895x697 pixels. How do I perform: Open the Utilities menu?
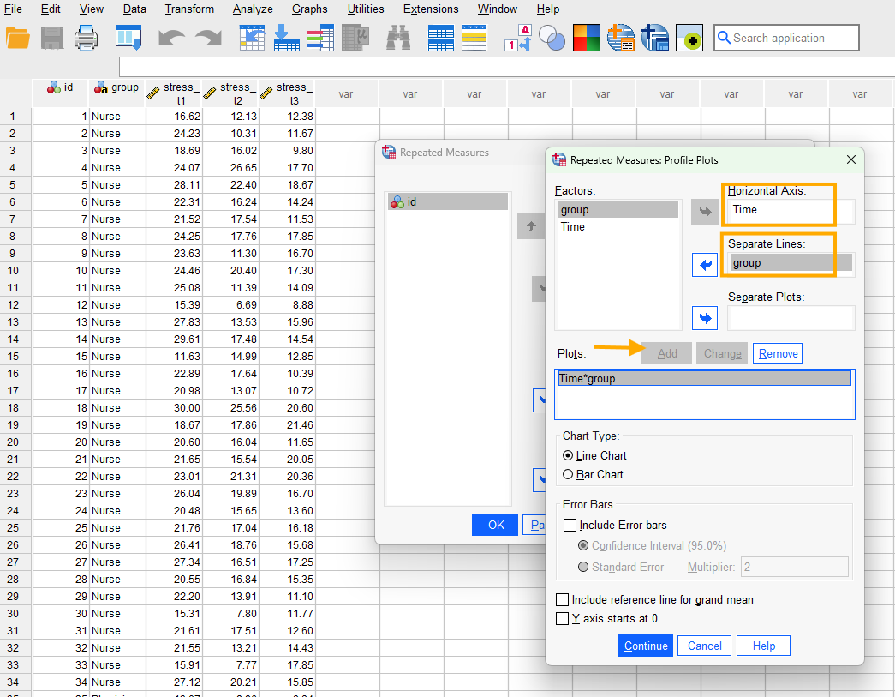pos(366,9)
